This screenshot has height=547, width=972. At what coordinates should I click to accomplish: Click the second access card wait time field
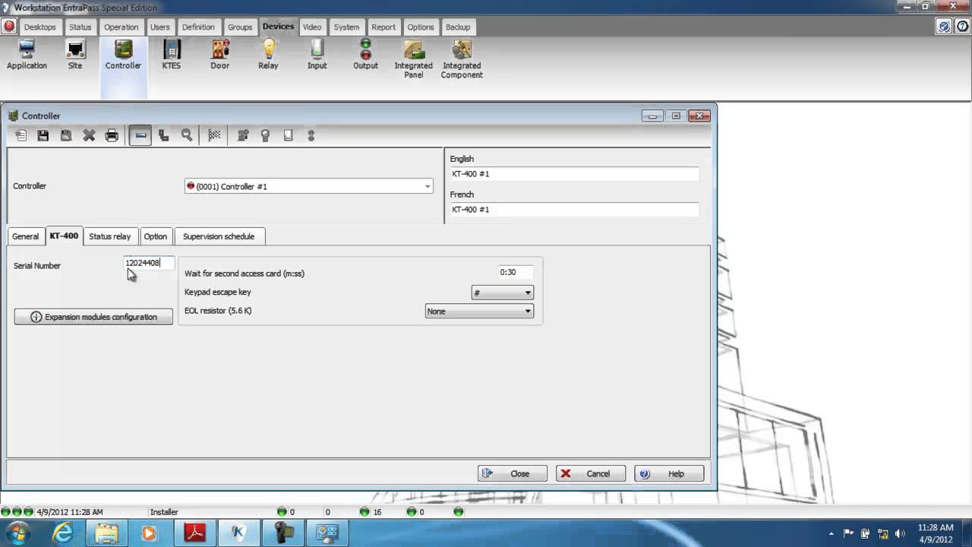pyautogui.click(x=515, y=272)
